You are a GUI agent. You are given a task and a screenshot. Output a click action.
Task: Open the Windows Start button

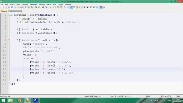point(3,100)
